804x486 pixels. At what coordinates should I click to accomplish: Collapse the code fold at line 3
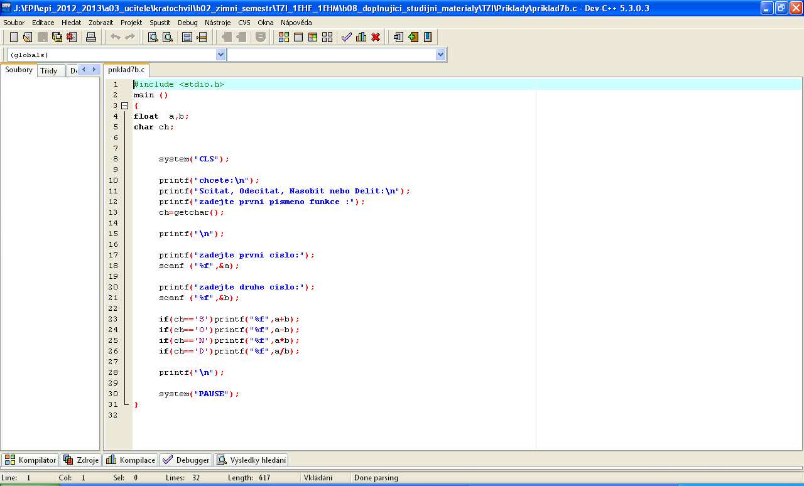[124, 105]
